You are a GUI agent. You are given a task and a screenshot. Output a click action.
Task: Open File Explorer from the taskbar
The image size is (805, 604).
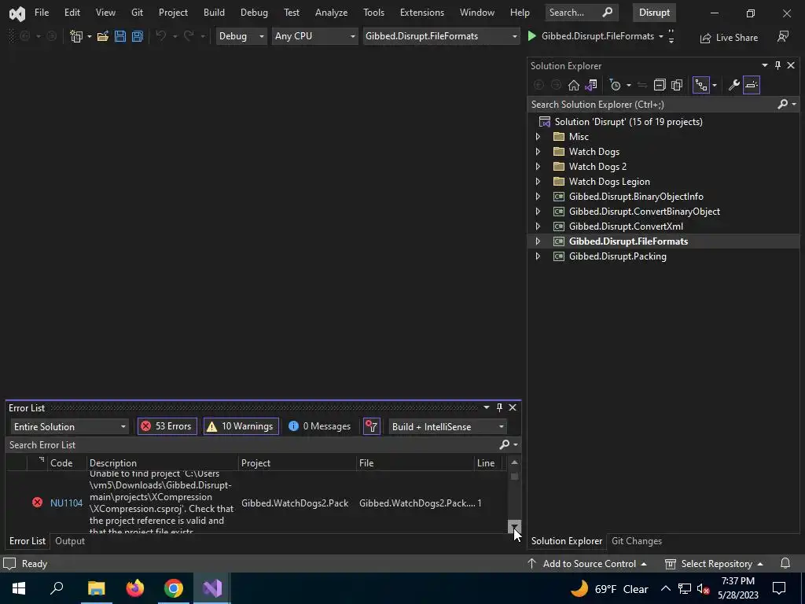tap(96, 588)
